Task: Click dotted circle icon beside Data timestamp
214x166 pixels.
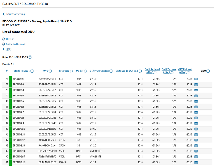Action: [30, 57]
